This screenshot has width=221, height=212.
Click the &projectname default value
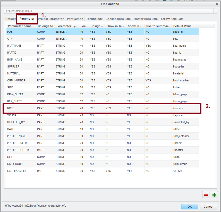click(181, 136)
